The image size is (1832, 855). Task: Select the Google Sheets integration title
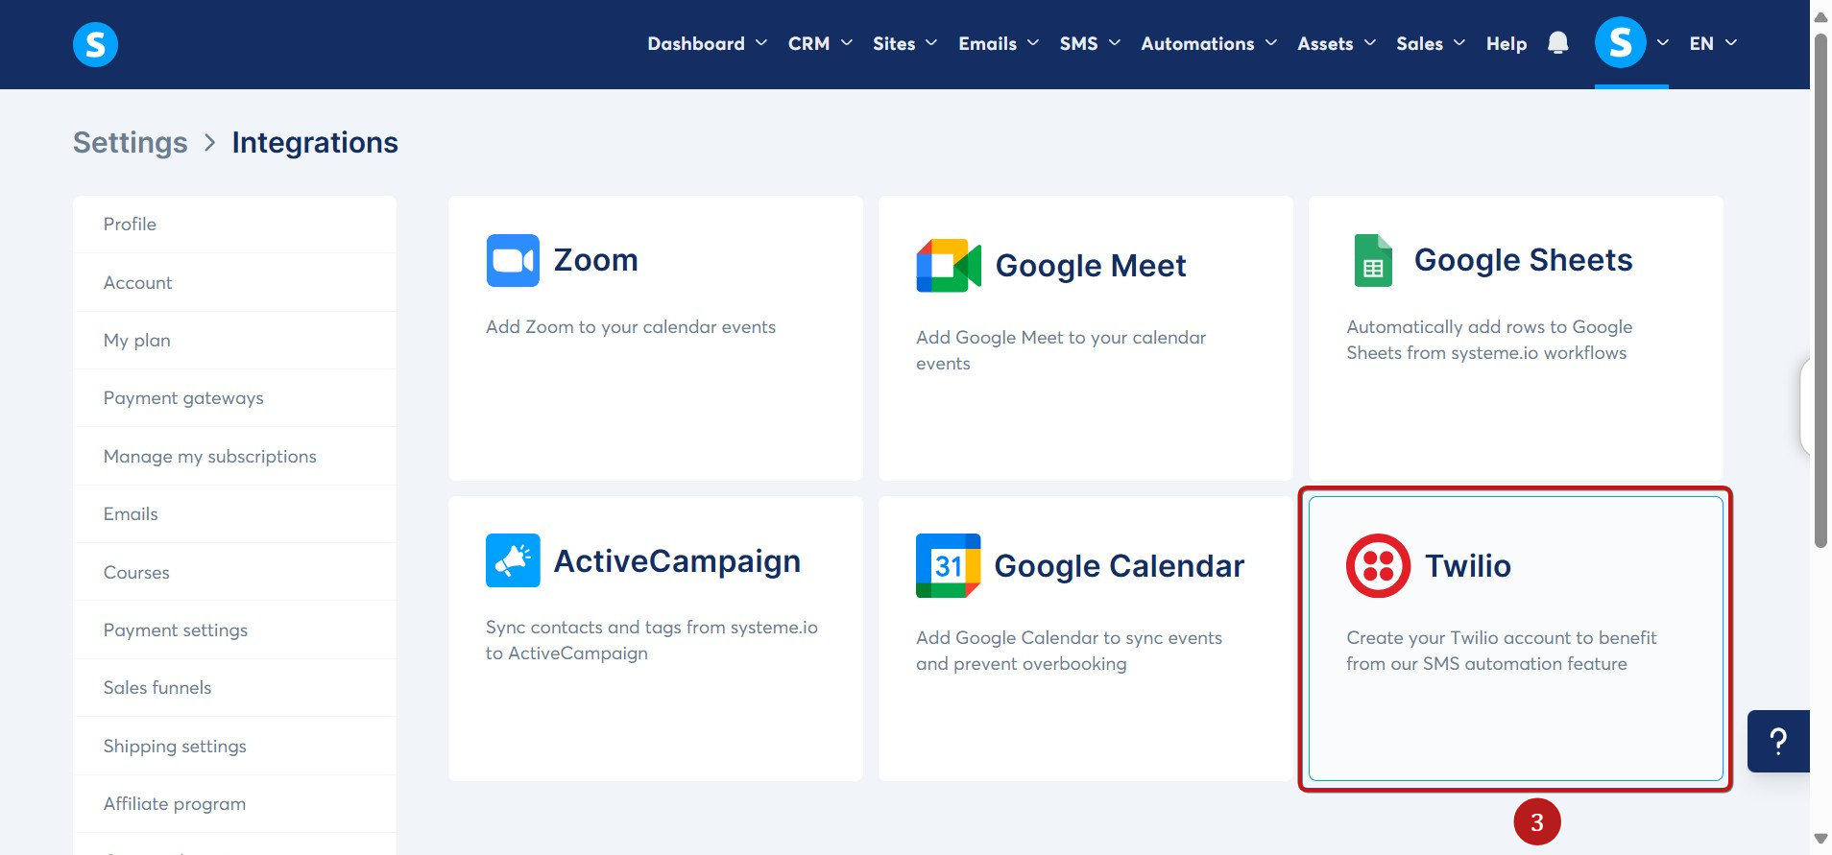tap(1523, 260)
